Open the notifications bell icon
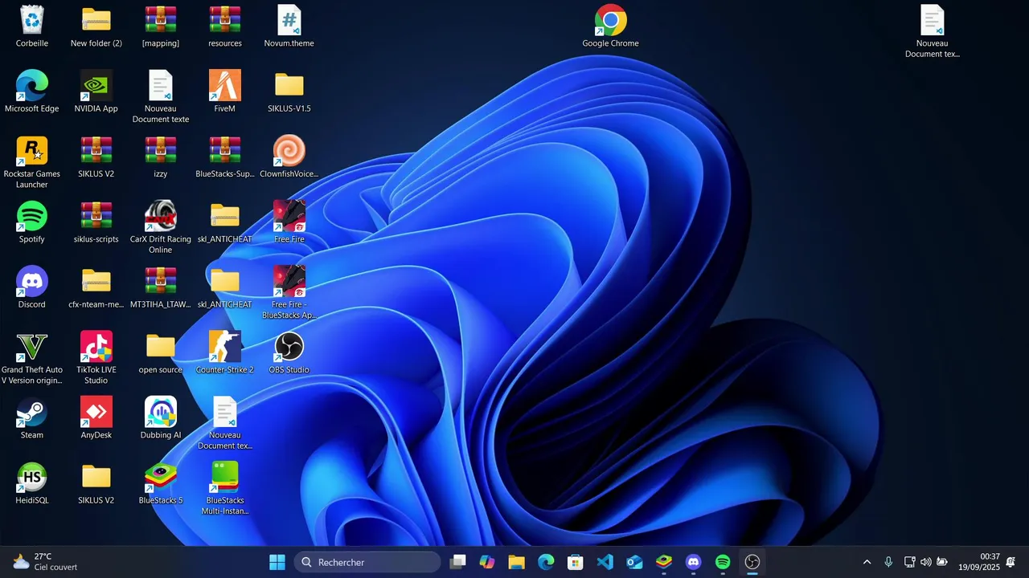Screen dimensions: 1029x578 click(1011, 562)
